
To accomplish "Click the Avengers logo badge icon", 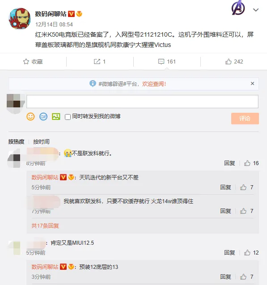I will click(x=238, y=8).
